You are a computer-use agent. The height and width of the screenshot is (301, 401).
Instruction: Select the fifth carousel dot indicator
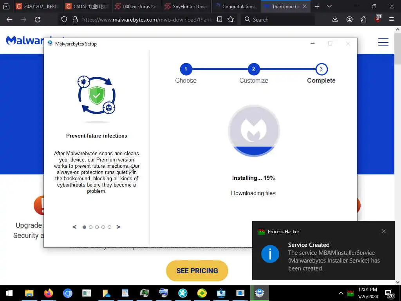(110, 227)
